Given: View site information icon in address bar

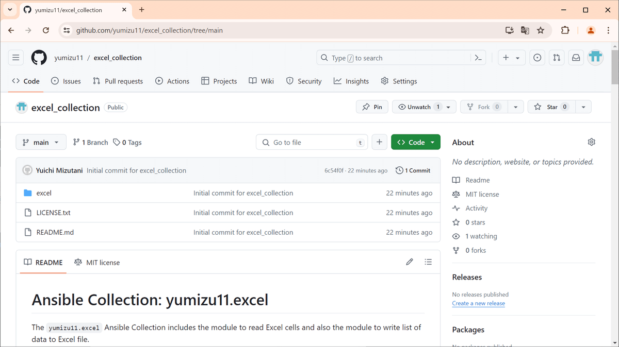Looking at the screenshot, I should [67, 30].
